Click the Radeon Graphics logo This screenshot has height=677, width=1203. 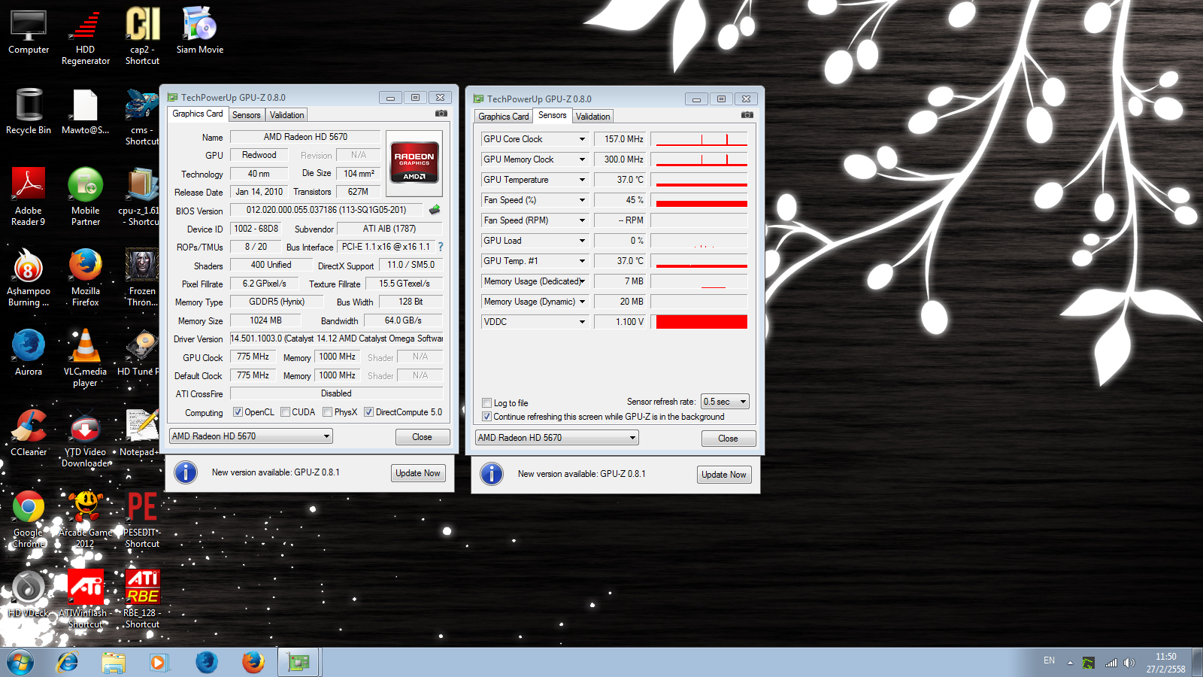414,164
